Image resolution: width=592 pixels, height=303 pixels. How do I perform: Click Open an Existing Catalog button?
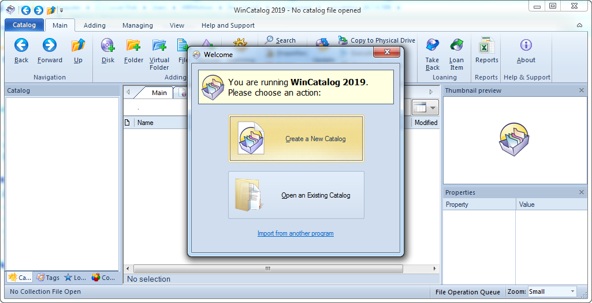click(x=296, y=195)
